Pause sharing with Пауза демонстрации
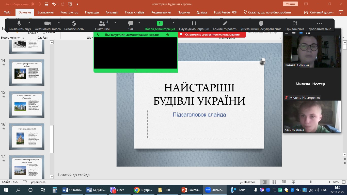Screen dimensions: 347x195 (194, 24)
